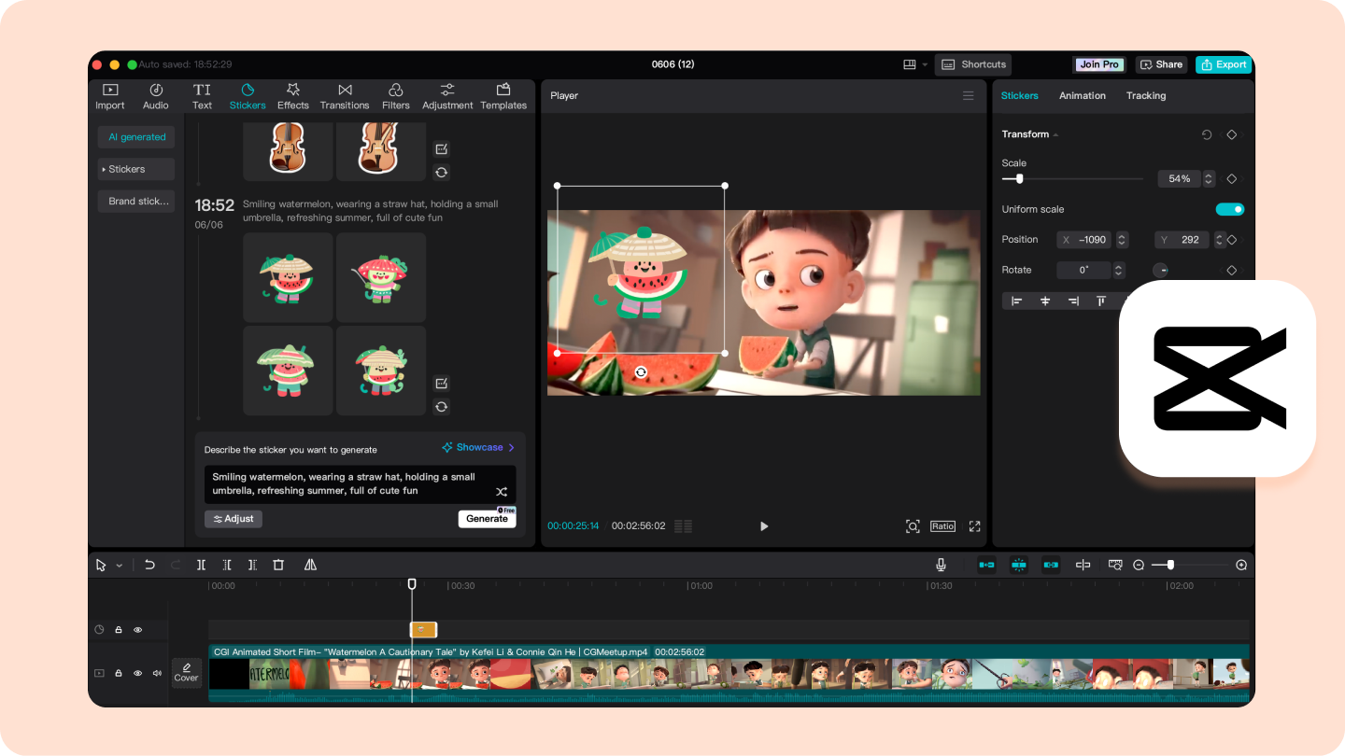Open the Shortcuts panel
This screenshot has width=1345, height=756.
[x=973, y=64]
